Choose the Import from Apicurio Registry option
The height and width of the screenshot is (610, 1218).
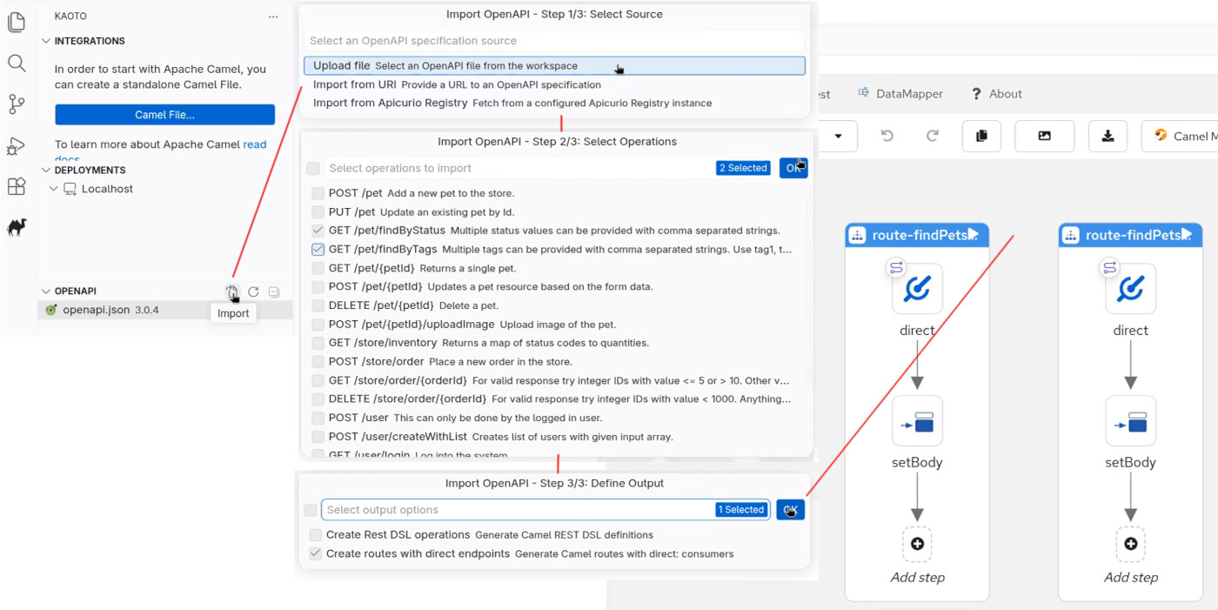coord(554,103)
